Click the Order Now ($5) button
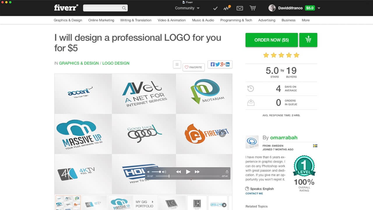The image size is (373, 210). [272, 40]
